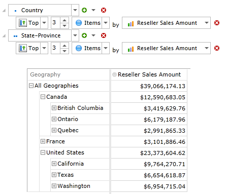
Task: Click the $6,954,715.04 Washington cell
Action: tap(149, 186)
